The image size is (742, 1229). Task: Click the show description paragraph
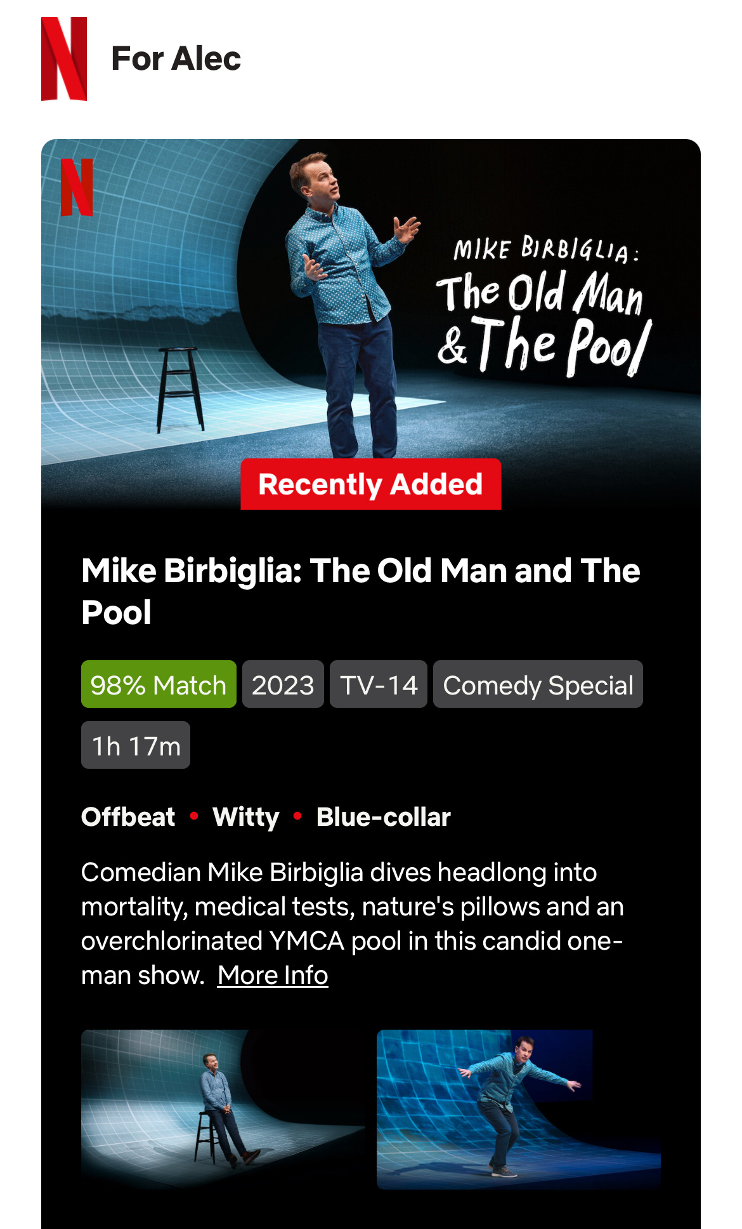point(353,924)
